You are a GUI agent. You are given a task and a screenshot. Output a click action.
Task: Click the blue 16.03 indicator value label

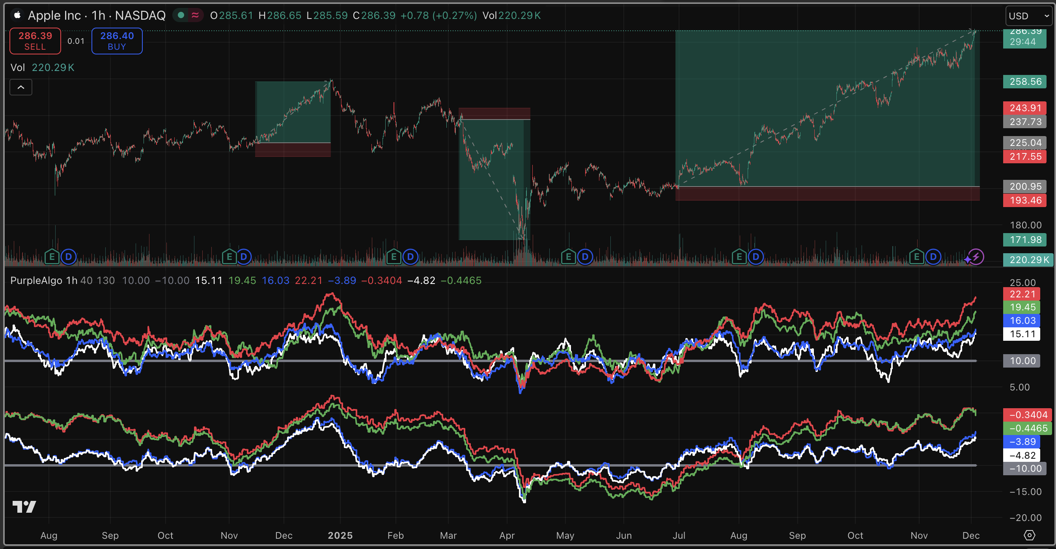coord(1022,321)
